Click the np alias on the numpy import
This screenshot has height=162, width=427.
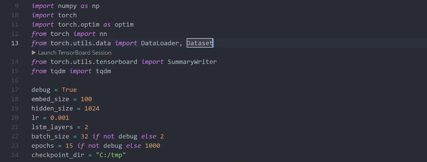tap(96, 6)
